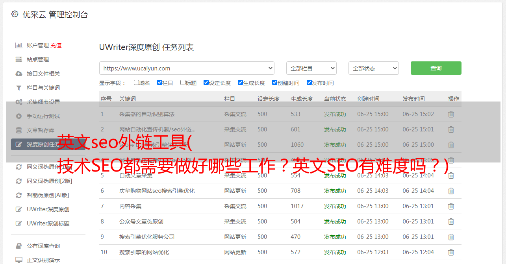Viewport: 506px width, 264px height.
Task: Open the site URL dropdown www.ucaiyun.com
Action: click(187, 68)
